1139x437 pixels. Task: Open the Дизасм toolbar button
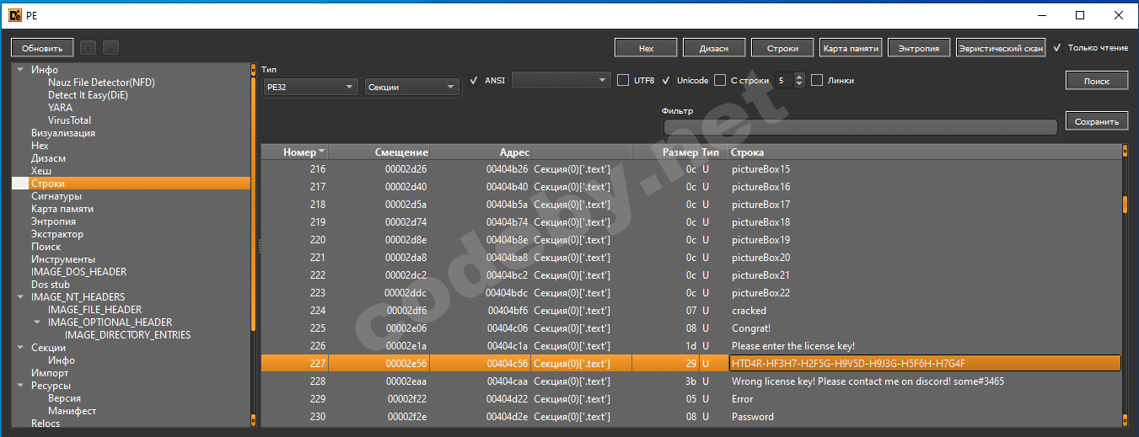714,48
